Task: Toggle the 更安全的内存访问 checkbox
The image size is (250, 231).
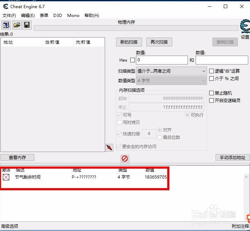Action: [119, 146]
